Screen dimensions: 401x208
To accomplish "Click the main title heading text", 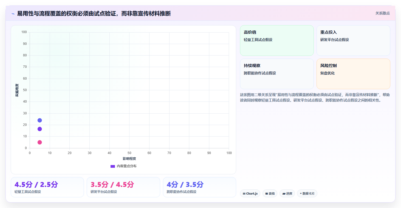I will click(94, 13).
